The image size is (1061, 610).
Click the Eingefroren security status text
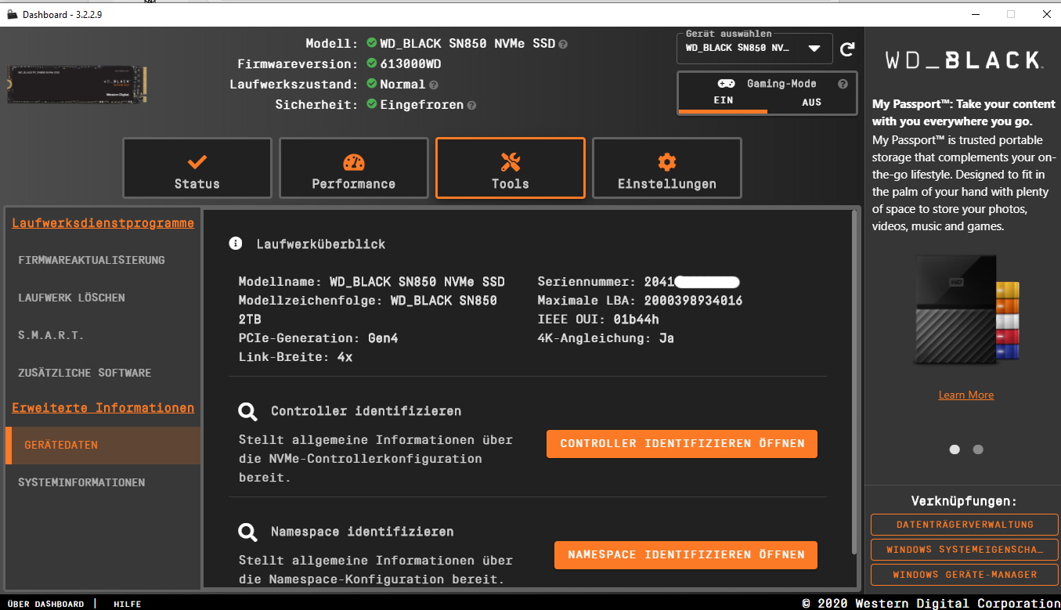point(422,105)
